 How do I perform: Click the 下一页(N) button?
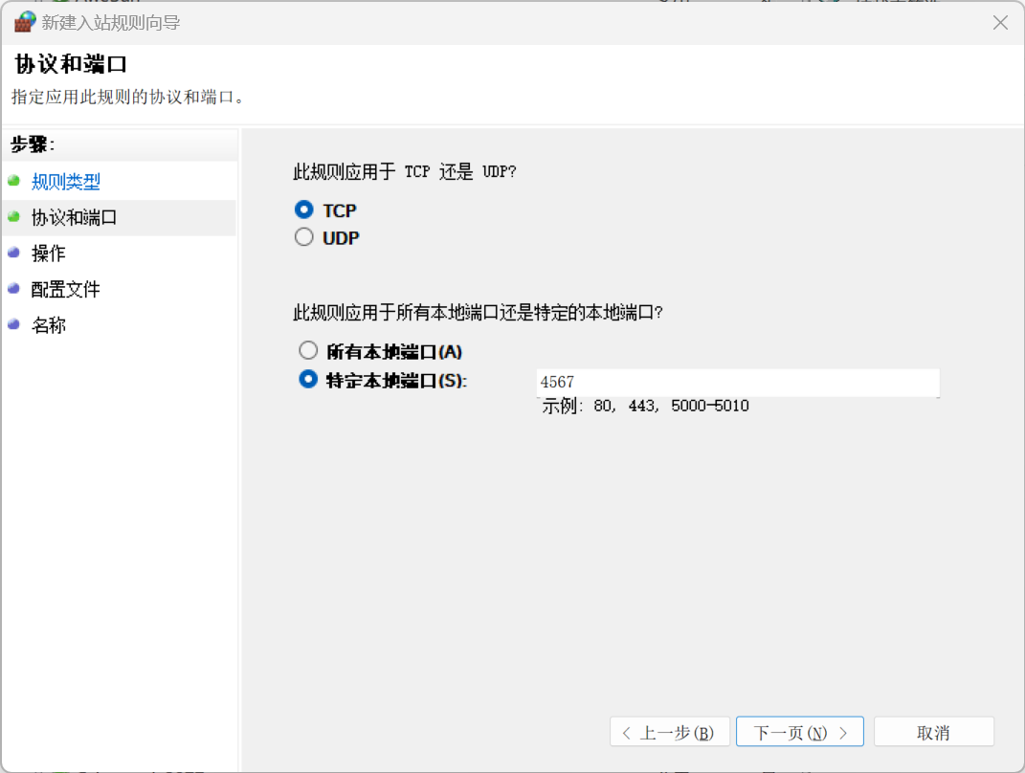pyautogui.click(x=800, y=731)
